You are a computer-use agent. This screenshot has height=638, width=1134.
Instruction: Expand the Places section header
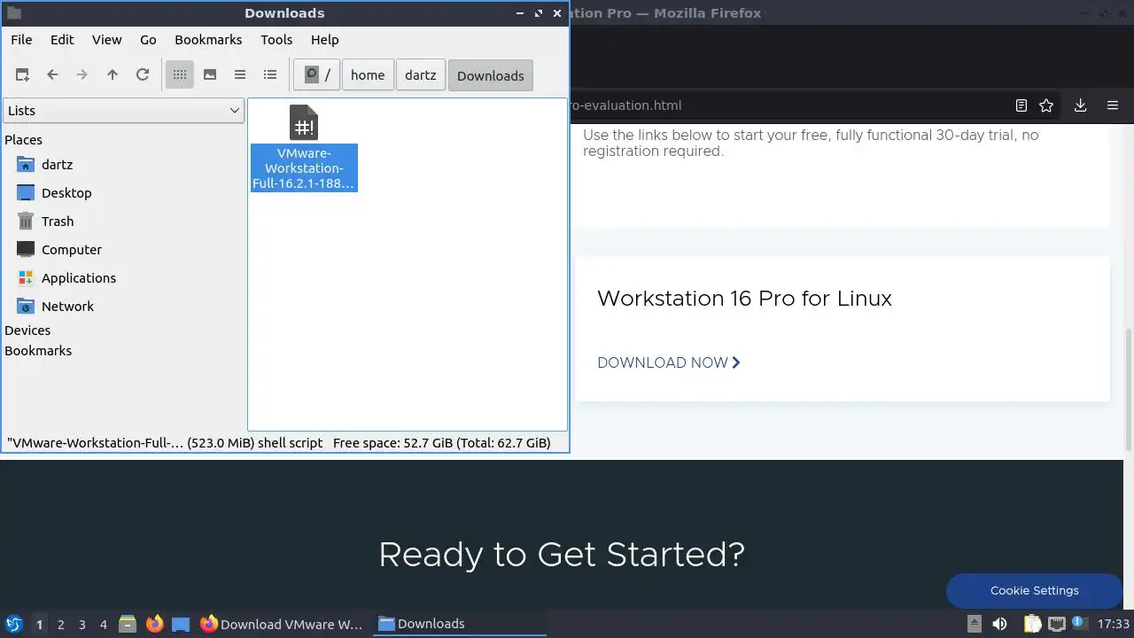(24, 140)
